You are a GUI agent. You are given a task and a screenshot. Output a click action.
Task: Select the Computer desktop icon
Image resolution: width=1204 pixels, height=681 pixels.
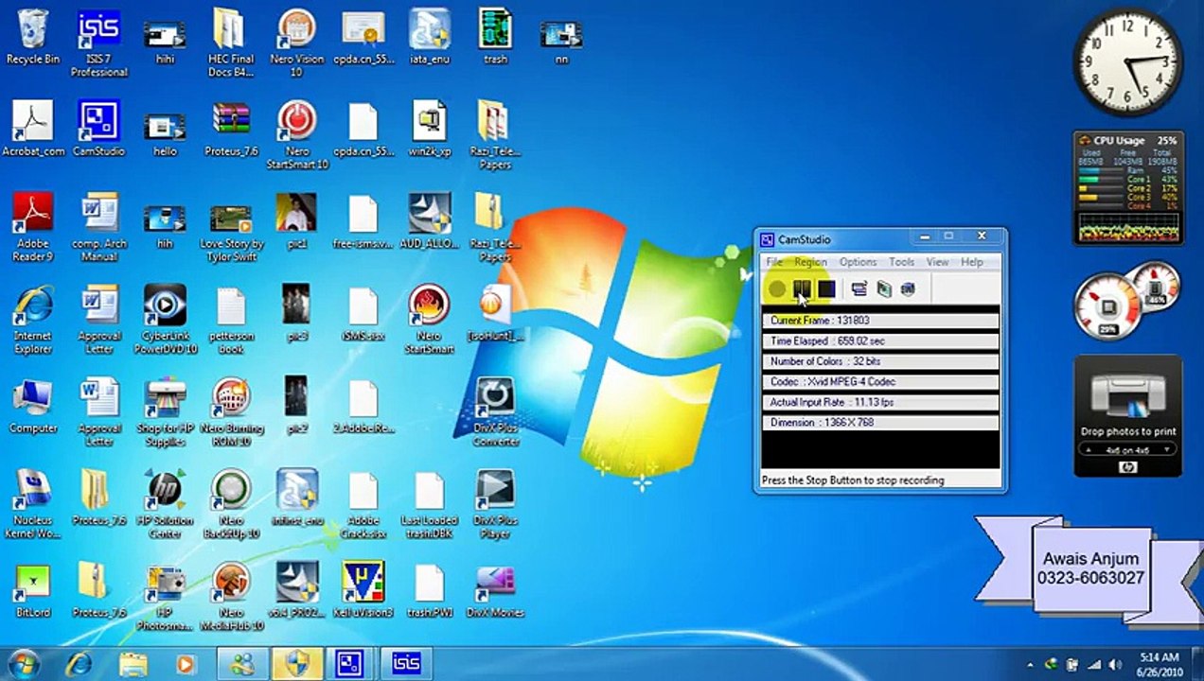(x=33, y=406)
